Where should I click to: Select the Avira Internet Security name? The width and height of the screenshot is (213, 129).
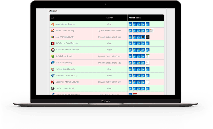click(x=65, y=30)
